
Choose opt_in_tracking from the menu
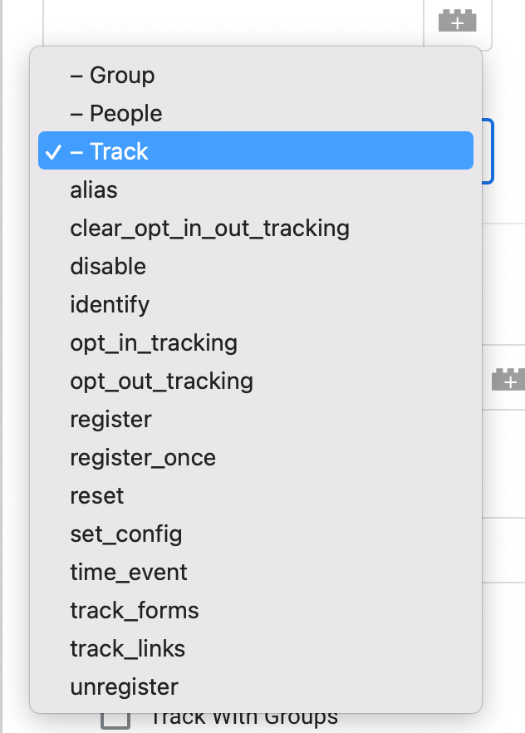[x=154, y=343]
